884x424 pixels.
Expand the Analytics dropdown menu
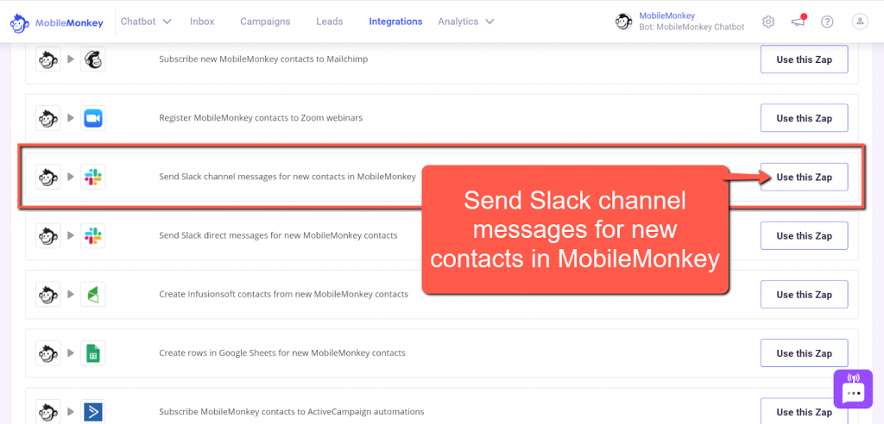pos(465,22)
